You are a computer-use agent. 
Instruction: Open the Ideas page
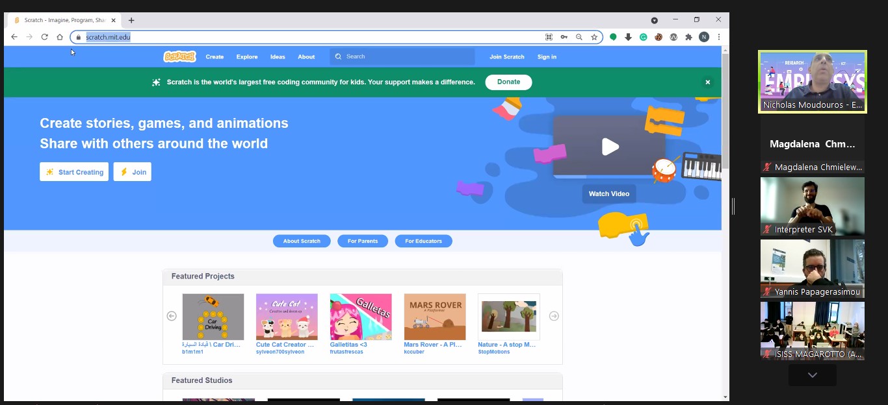coord(278,57)
